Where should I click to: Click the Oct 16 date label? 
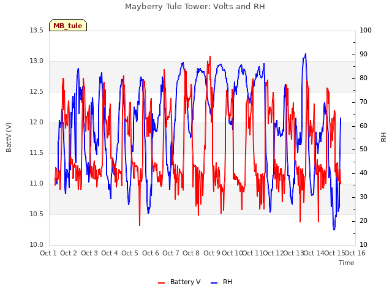[355, 253]
